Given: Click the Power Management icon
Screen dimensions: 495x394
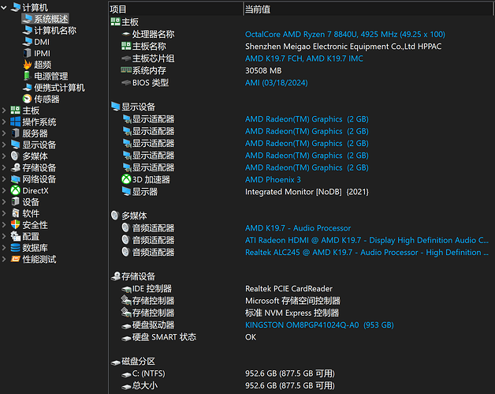Looking at the screenshot, I should tap(28, 77).
